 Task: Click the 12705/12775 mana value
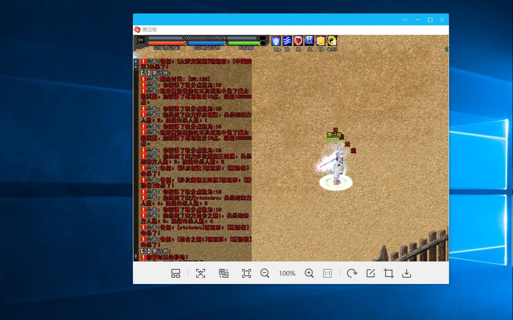(207, 48)
